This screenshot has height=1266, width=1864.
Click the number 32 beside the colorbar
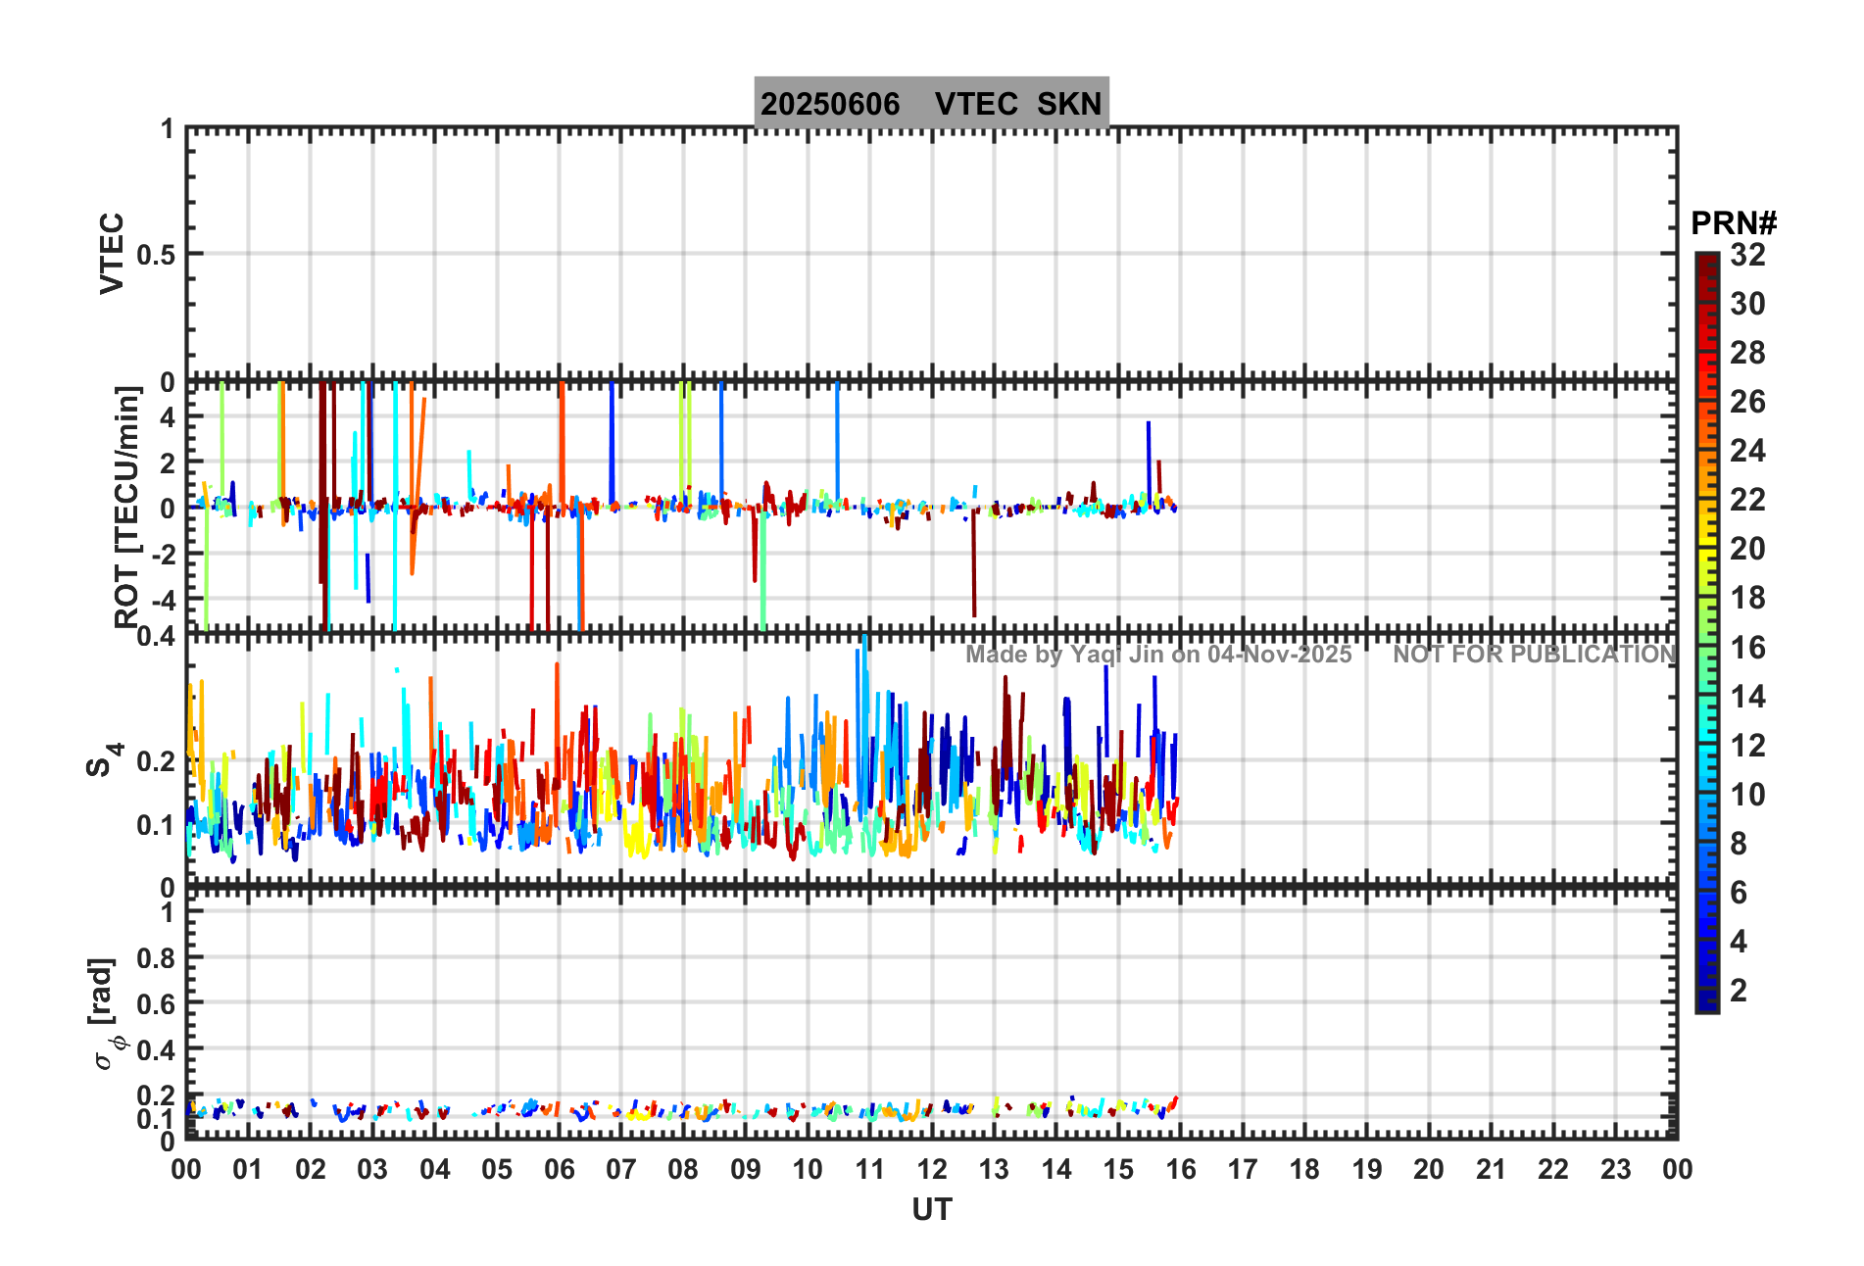point(1747,255)
